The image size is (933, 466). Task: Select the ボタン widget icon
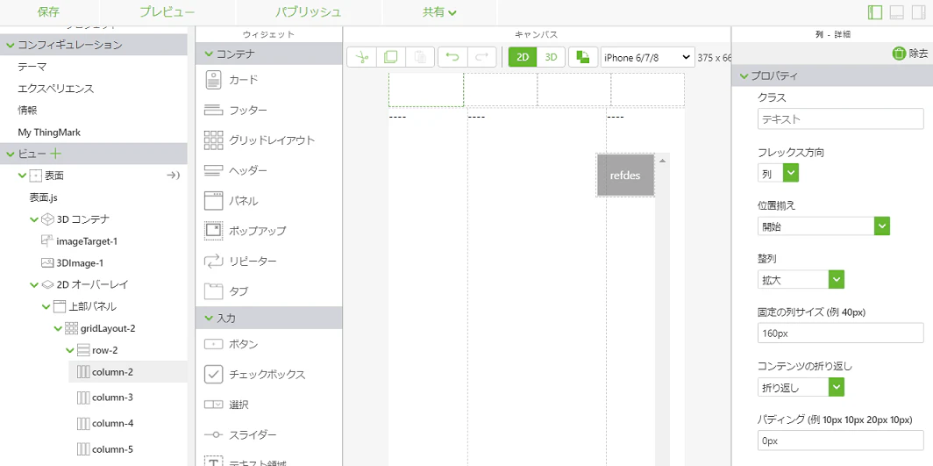click(213, 344)
